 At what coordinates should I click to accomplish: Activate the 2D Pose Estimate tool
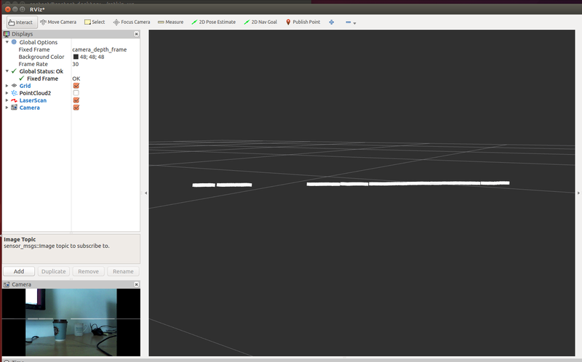pos(213,22)
